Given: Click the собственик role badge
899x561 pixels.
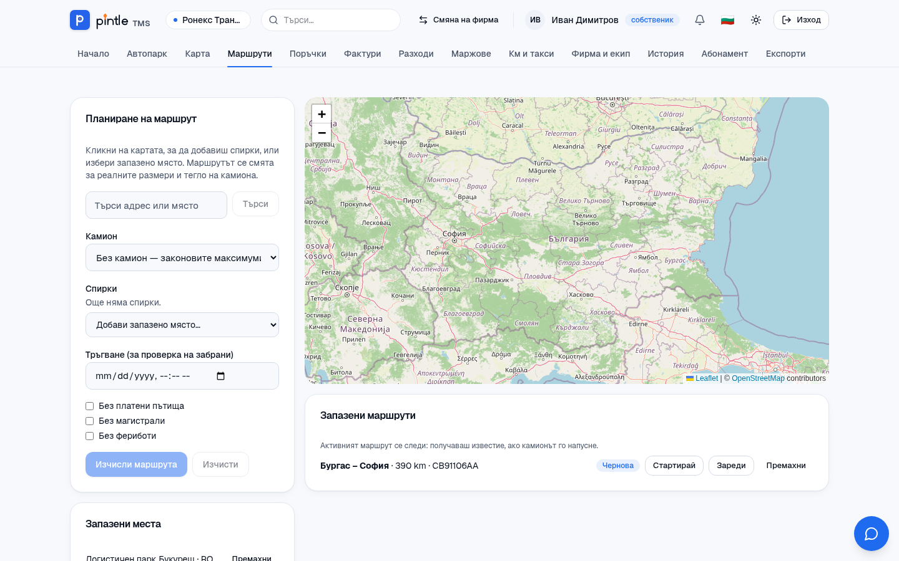Looking at the screenshot, I should coord(652,20).
